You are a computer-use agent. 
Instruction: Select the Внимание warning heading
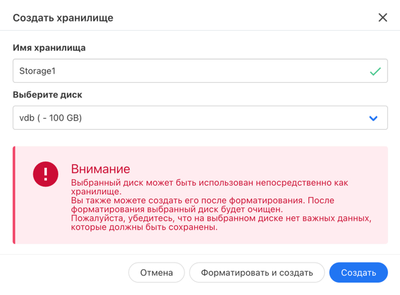(x=101, y=169)
